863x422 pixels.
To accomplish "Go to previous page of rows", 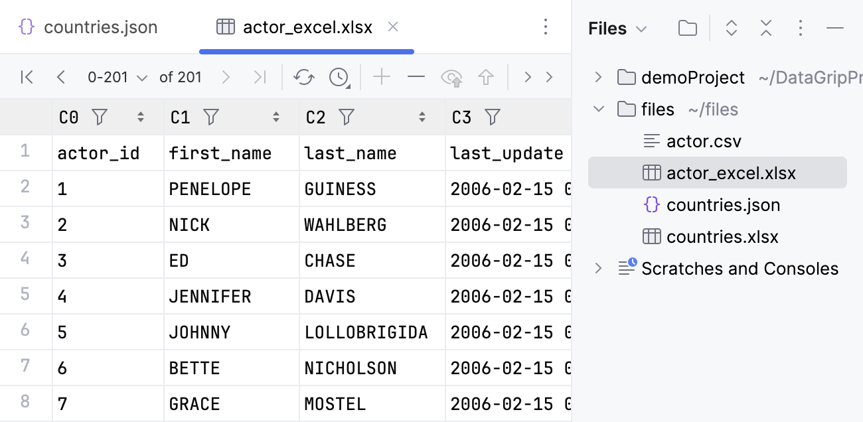I will (x=61, y=78).
